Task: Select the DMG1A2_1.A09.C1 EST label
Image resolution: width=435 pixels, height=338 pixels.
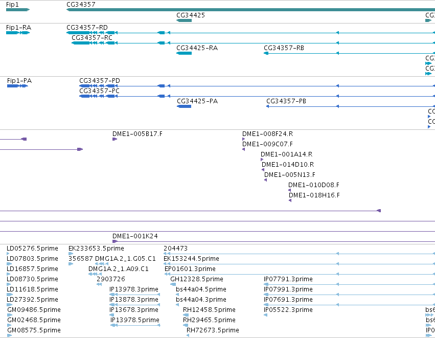Action: 119,269
